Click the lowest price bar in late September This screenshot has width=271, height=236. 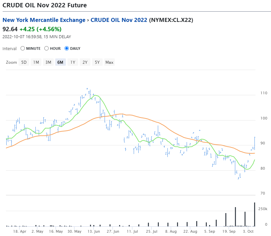238,178
